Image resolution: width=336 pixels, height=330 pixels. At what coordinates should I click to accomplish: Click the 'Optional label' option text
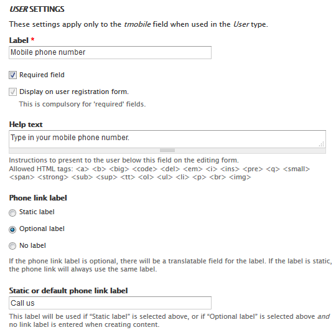(42, 229)
